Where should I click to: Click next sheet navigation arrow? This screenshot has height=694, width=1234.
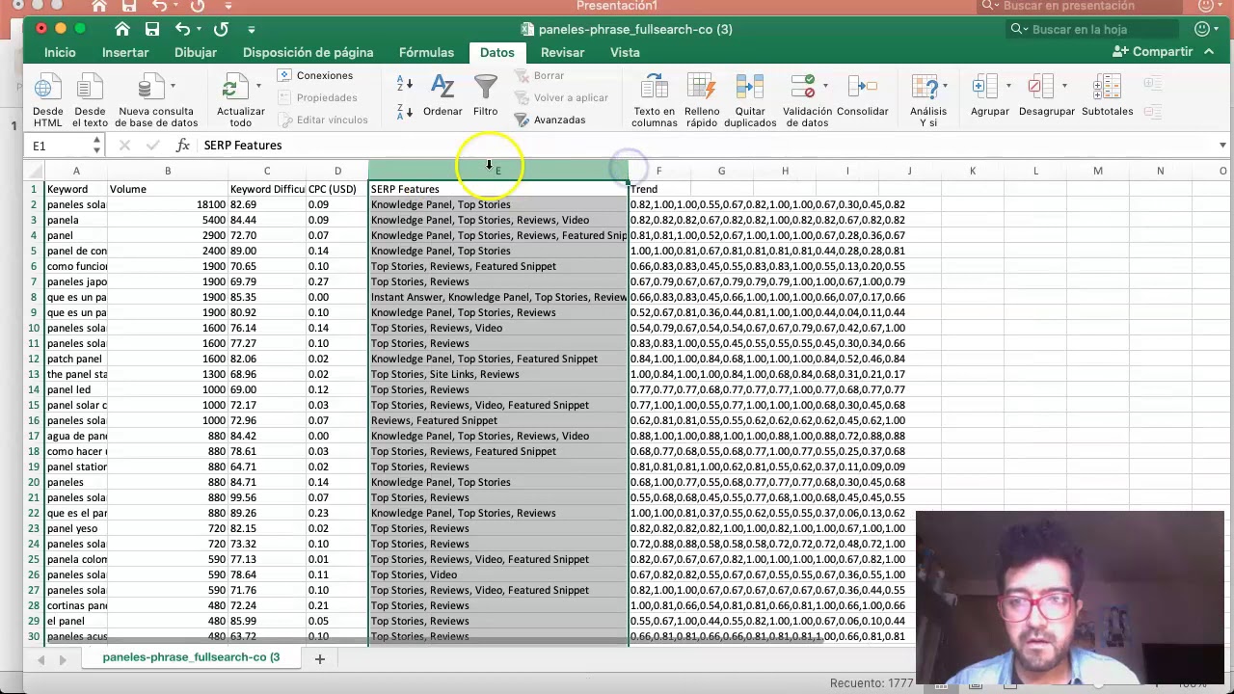[x=63, y=658]
